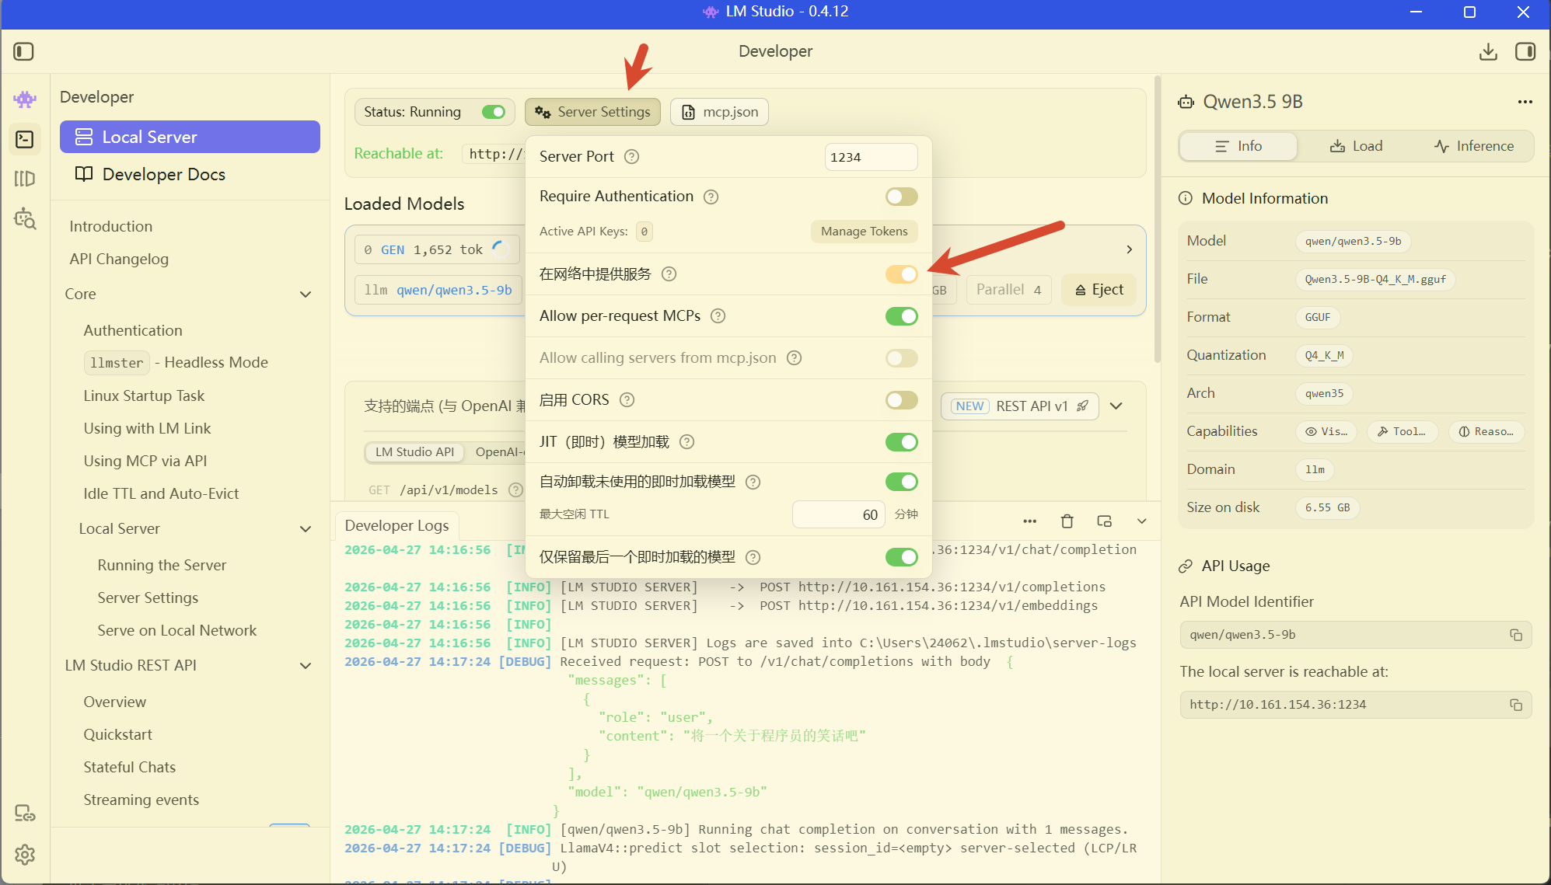1551x885 pixels.
Task: Show help for JIT (即时) 模型加载
Action: (x=687, y=442)
